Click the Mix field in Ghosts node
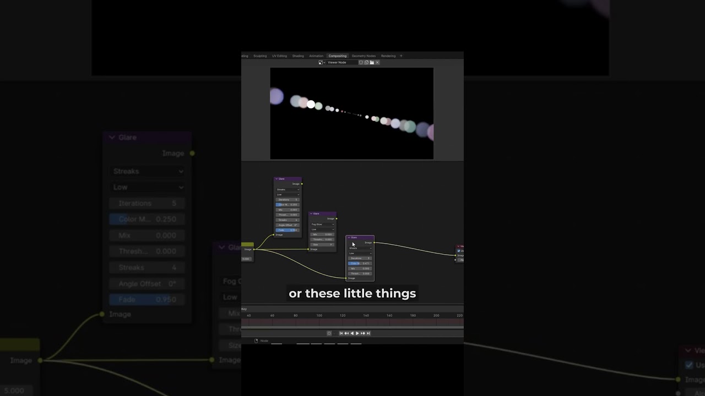The width and height of the screenshot is (705, 396). click(x=360, y=268)
